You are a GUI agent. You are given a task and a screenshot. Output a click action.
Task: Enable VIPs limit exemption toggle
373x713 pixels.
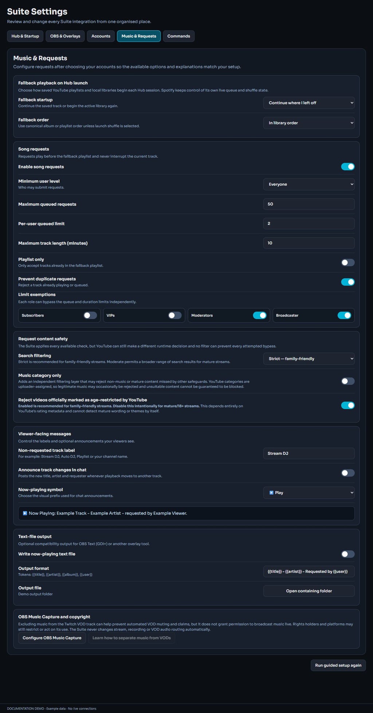coord(175,315)
